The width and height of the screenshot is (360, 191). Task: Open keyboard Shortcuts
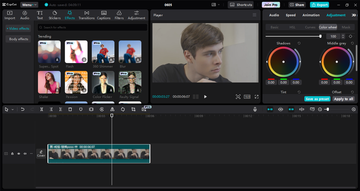tap(241, 5)
